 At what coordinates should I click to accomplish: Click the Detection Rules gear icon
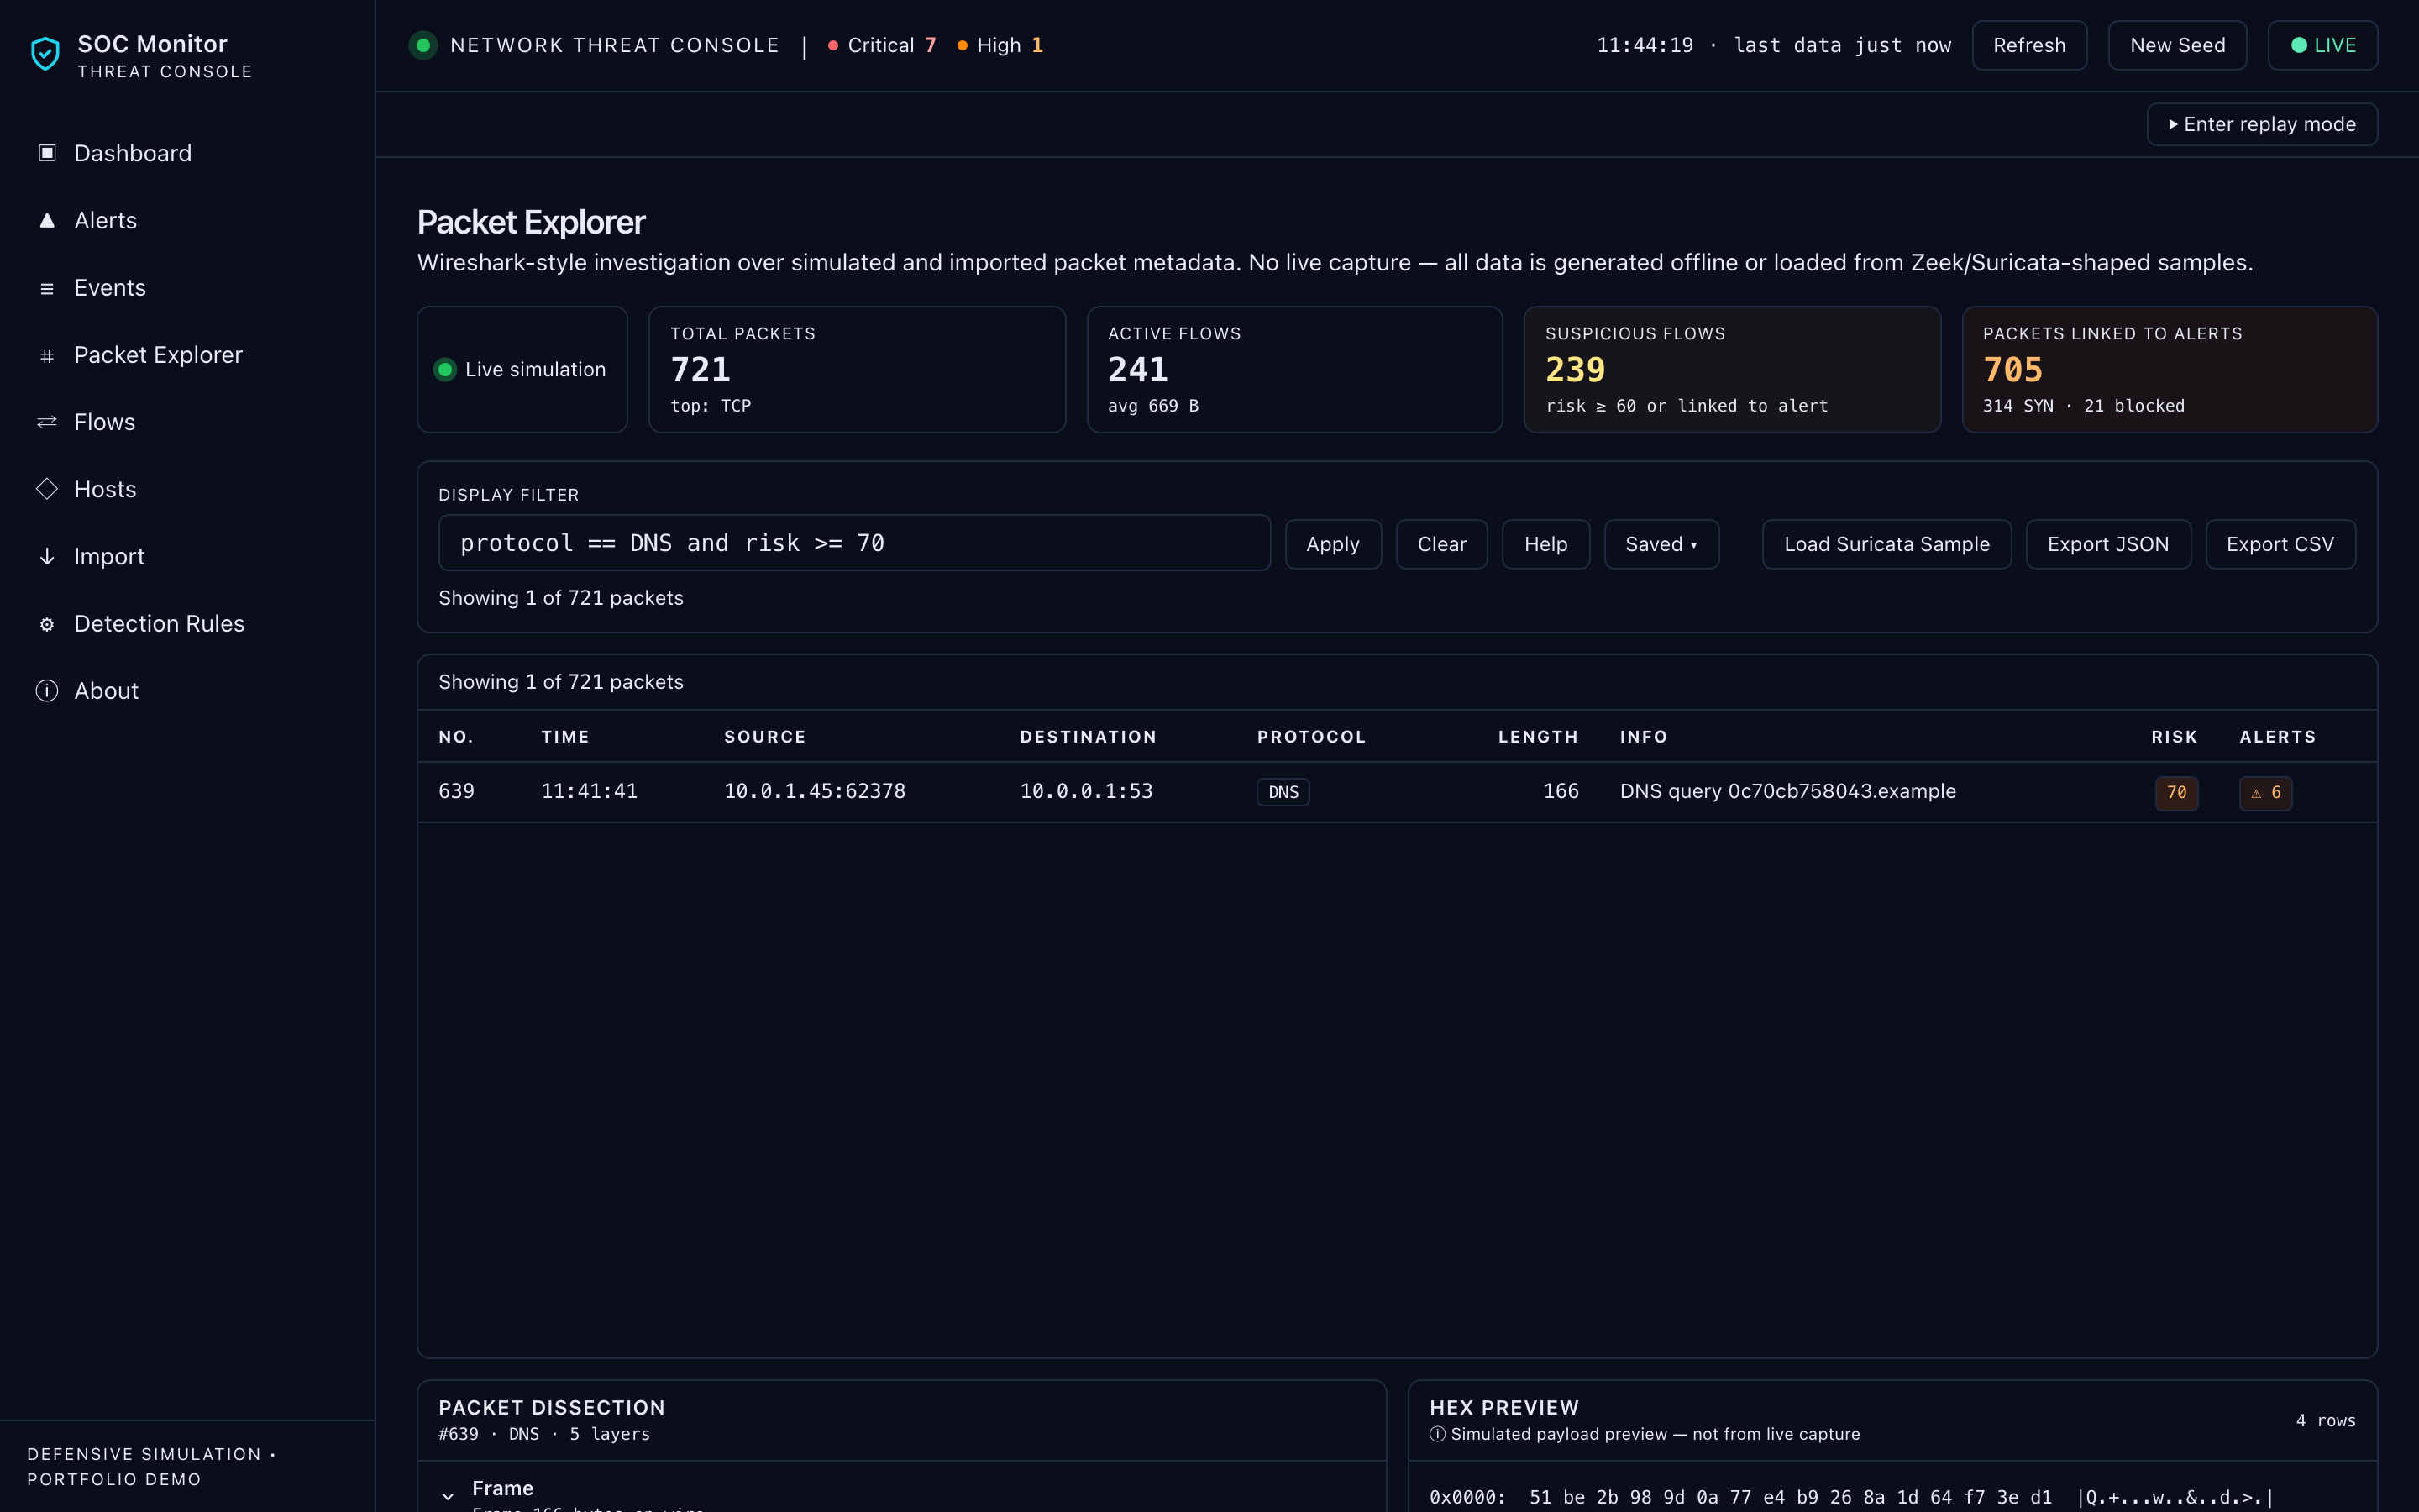[47, 624]
